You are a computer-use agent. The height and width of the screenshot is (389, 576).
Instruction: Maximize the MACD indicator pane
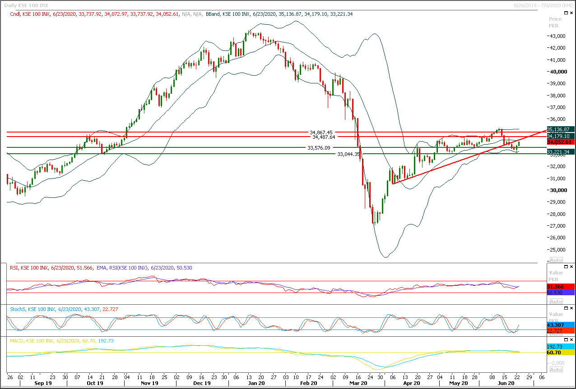pyautogui.click(x=567, y=341)
